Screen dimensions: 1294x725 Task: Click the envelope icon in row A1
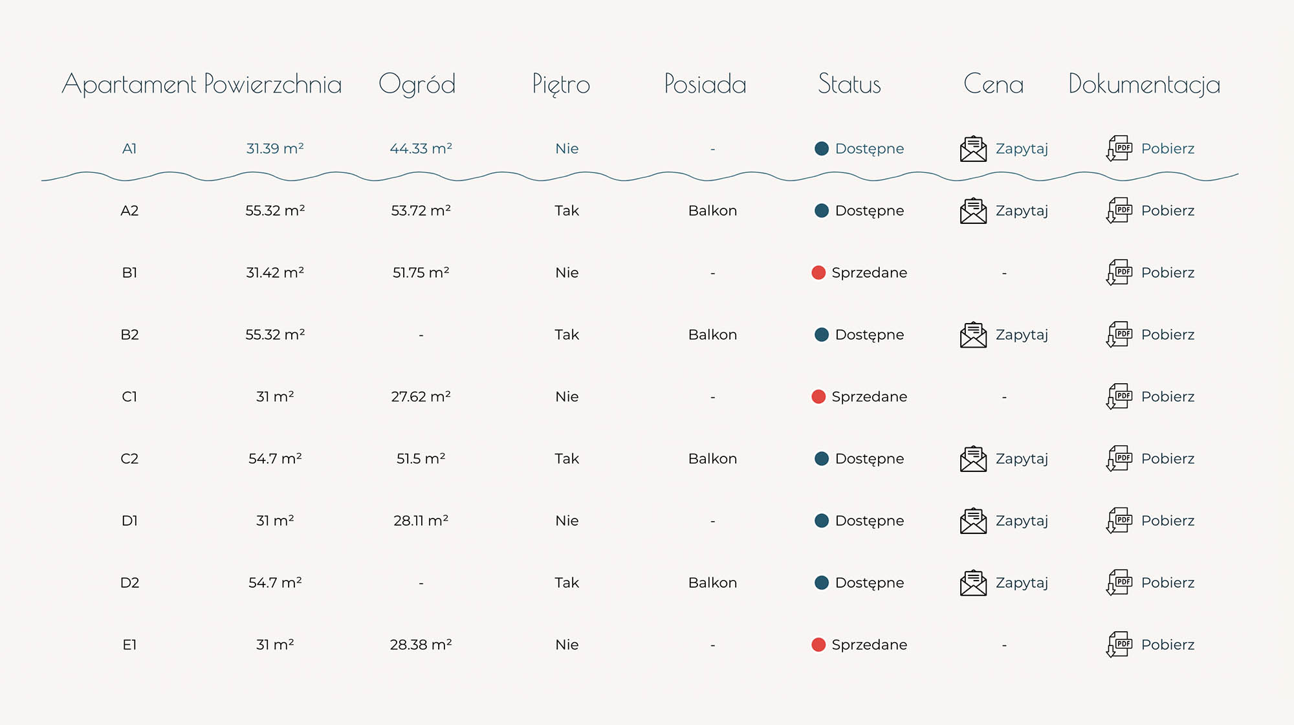(x=973, y=149)
